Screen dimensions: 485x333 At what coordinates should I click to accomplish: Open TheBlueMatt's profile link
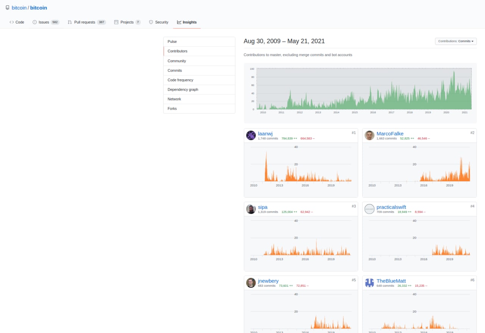(x=391, y=281)
